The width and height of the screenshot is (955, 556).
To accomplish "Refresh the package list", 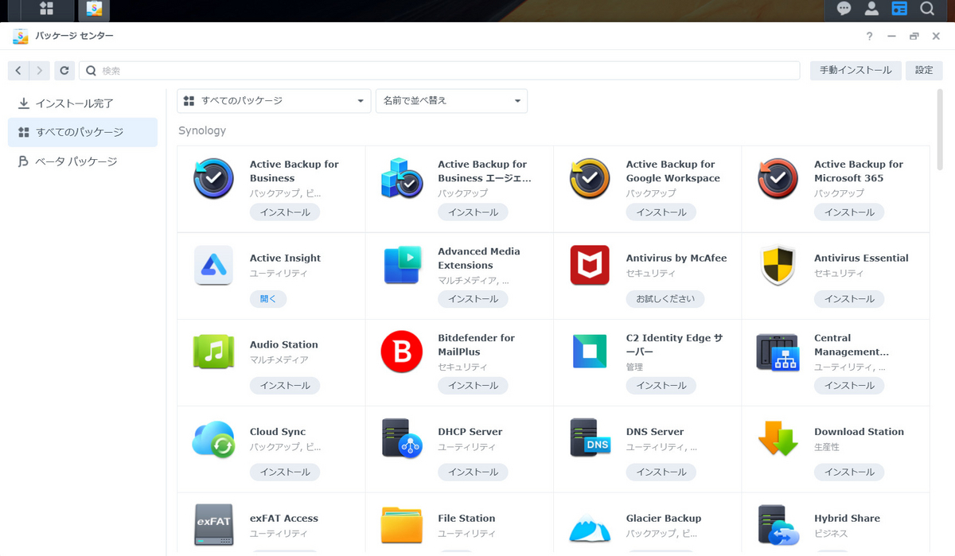I will [64, 71].
